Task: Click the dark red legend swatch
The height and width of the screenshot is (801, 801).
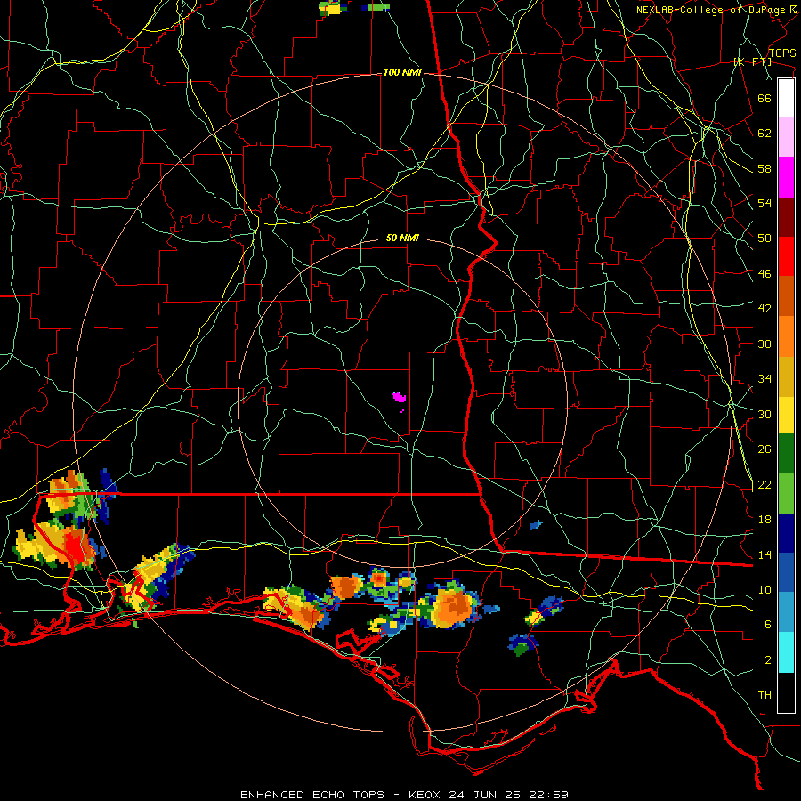Action: (786, 216)
